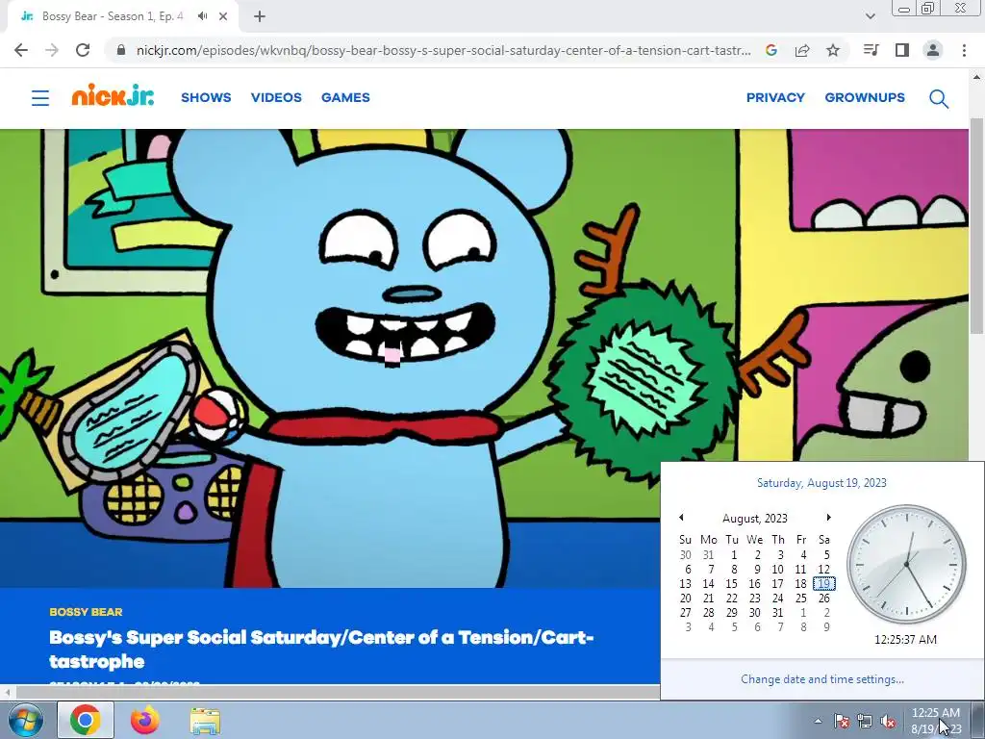Open the Google icon in address bar
985x739 pixels.
point(771,50)
